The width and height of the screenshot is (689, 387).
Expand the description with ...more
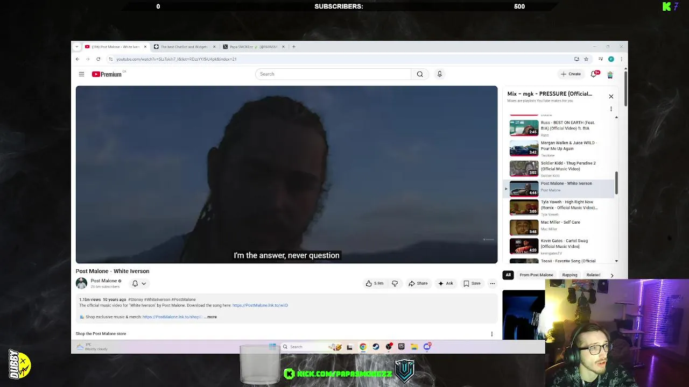pyautogui.click(x=210, y=317)
